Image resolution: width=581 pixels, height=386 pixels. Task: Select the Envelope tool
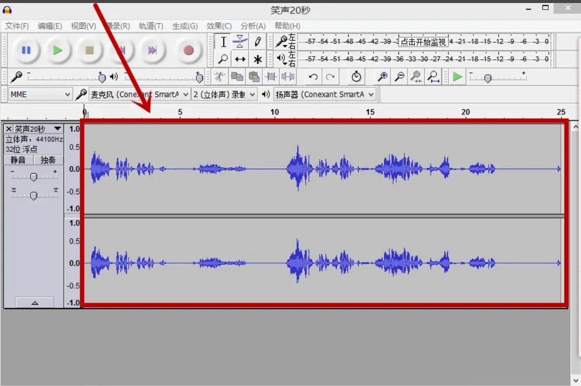click(x=240, y=42)
